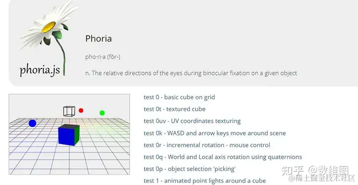This screenshot has width=358, height=185.
Task: Open test 0t textured cube demo
Action: pyautogui.click(x=175, y=109)
